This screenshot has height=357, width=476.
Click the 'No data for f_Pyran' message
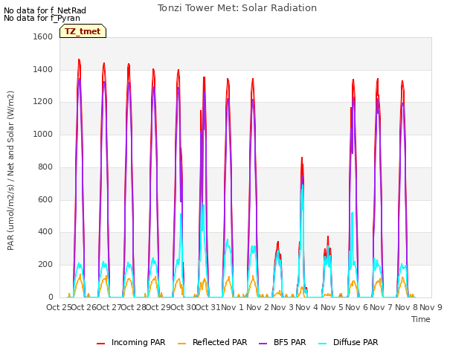click(42, 18)
